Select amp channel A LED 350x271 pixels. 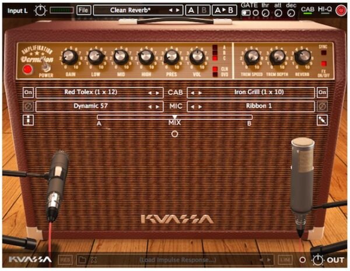tap(215, 48)
